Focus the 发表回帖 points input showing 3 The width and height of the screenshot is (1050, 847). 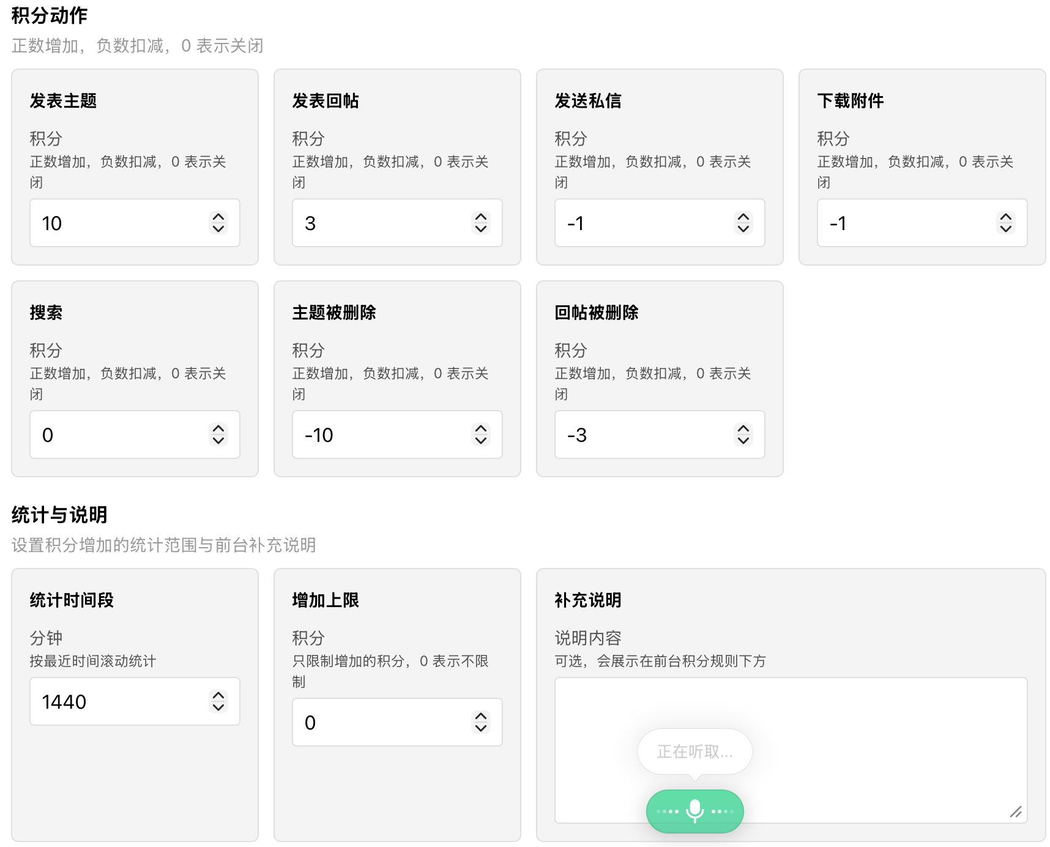point(397,223)
